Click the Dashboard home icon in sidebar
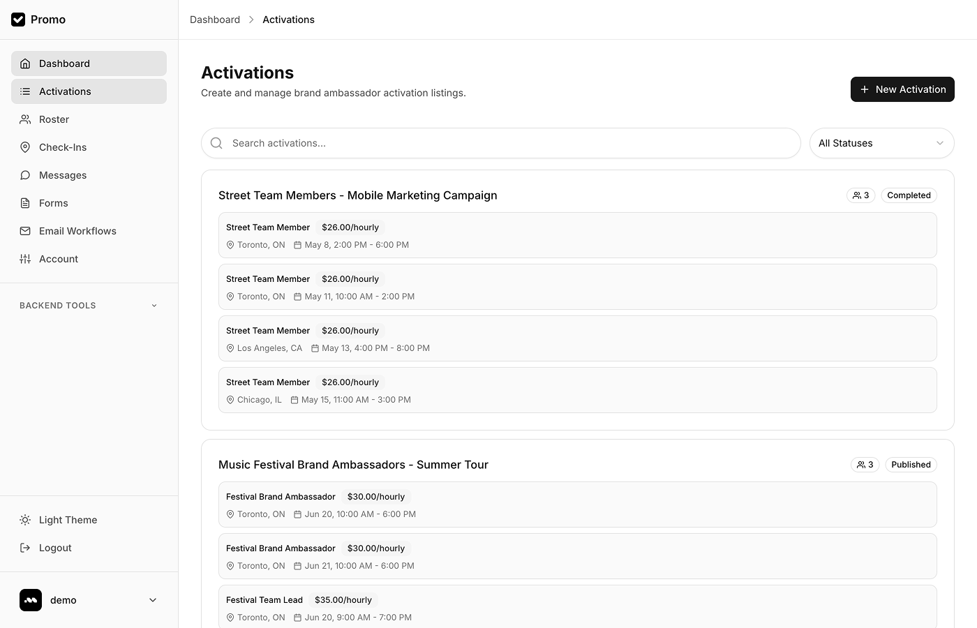 pyautogui.click(x=25, y=63)
